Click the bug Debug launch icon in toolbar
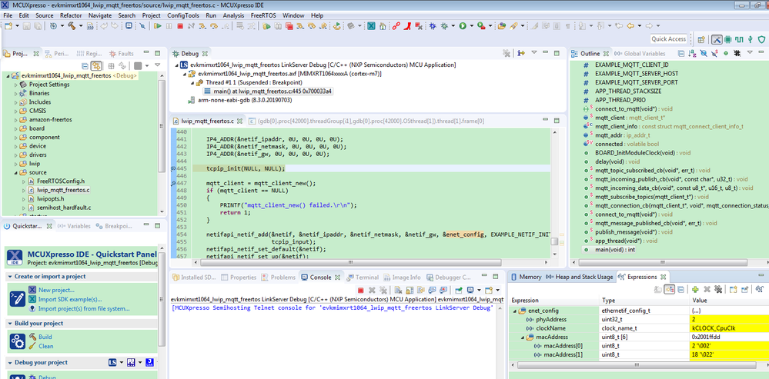Image resolution: width=769 pixels, height=379 pixels. (x=444, y=26)
